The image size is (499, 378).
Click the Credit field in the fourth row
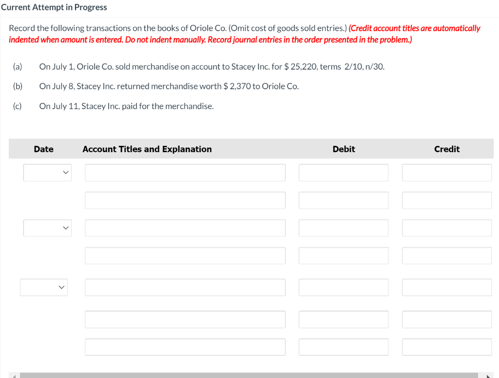(446, 255)
